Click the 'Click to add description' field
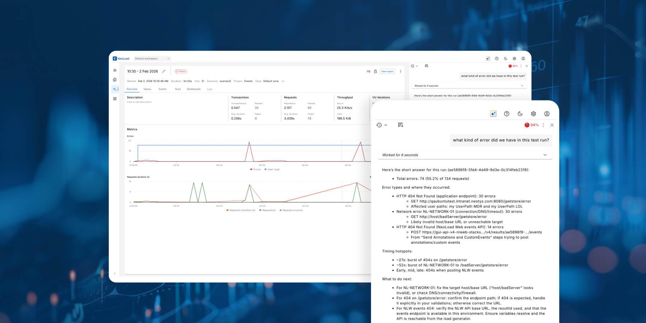Viewport: 646px width, 323px height. [x=139, y=102]
